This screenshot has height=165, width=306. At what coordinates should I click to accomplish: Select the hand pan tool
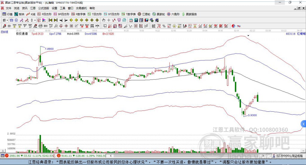tap(103, 20)
